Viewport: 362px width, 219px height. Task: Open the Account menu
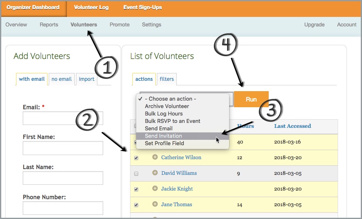(347, 24)
